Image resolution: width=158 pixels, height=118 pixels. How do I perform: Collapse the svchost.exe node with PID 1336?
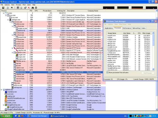click(x=12, y=35)
